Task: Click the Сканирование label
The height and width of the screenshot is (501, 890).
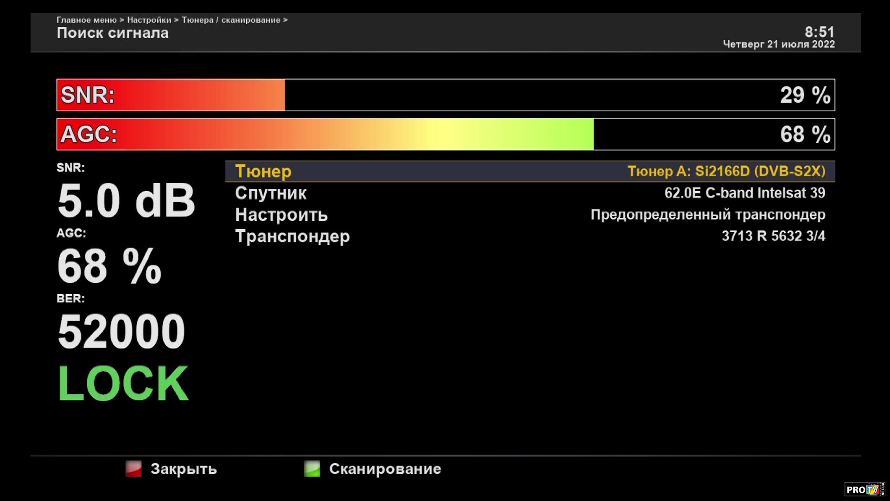Action: pyautogui.click(x=385, y=469)
